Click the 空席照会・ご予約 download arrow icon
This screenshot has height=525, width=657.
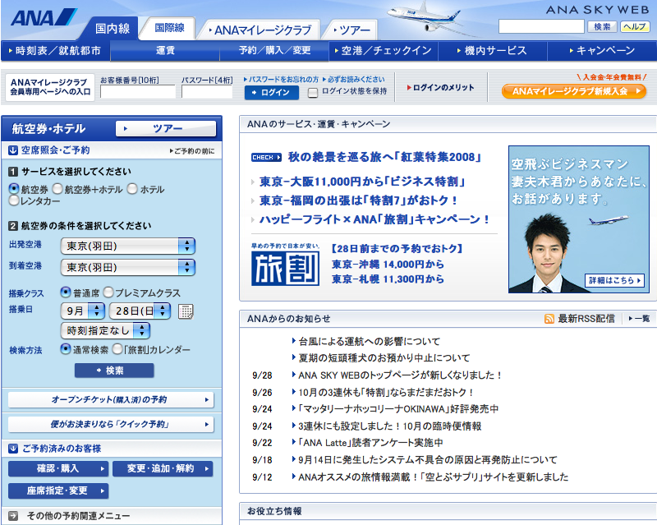13,150
